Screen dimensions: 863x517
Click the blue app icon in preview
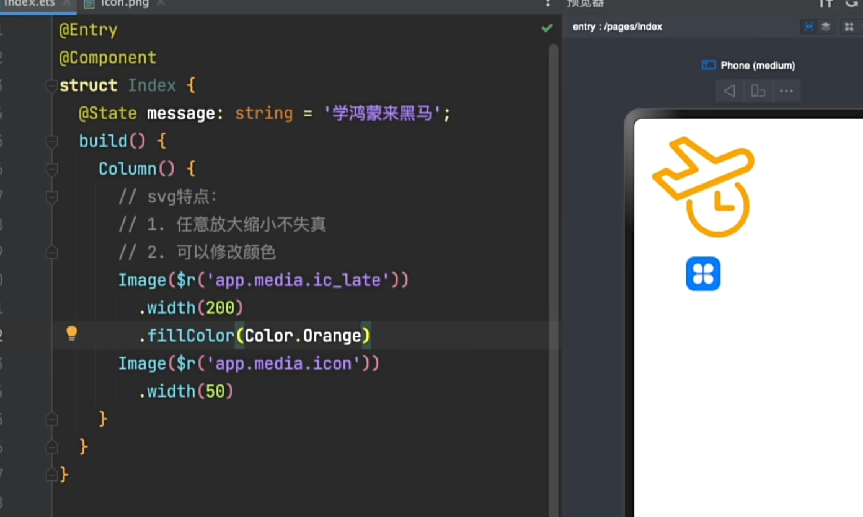click(703, 274)
